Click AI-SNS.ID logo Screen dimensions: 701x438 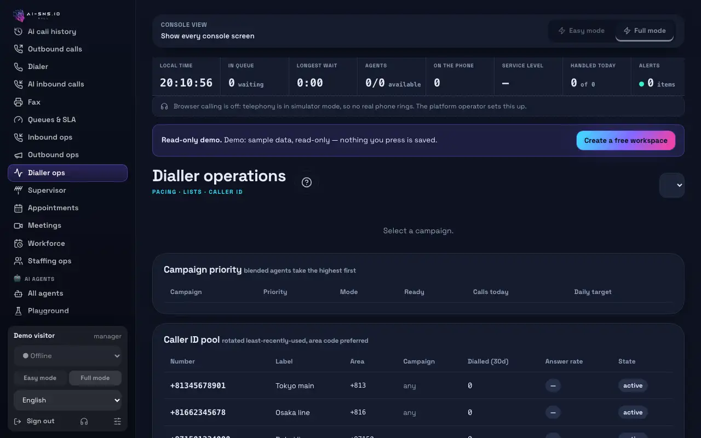37,15
